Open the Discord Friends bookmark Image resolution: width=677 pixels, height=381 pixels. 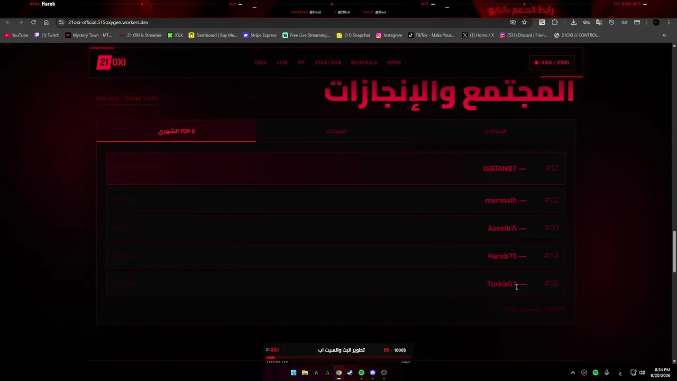coord(524,35)
